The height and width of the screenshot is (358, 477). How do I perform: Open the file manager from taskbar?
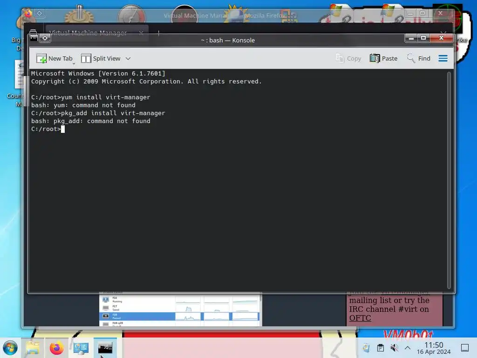point(33,348)
